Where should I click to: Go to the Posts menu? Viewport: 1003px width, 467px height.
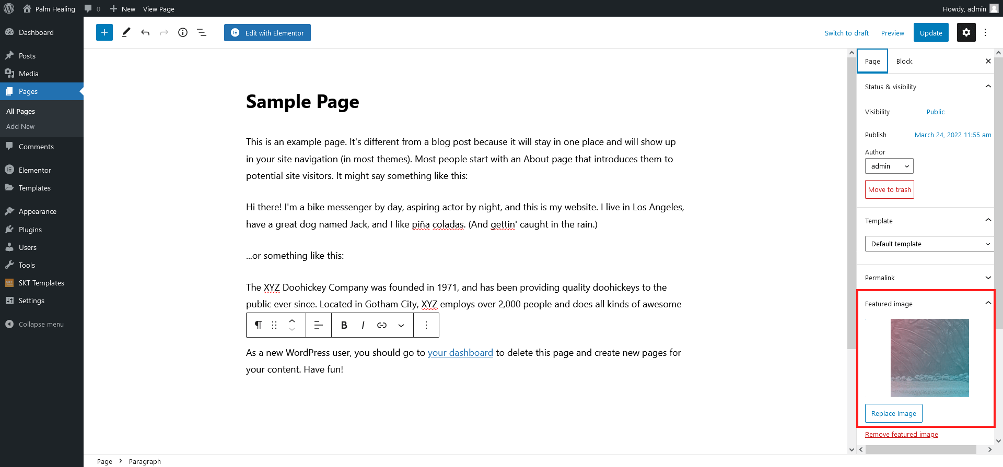[x=42, y=56]
